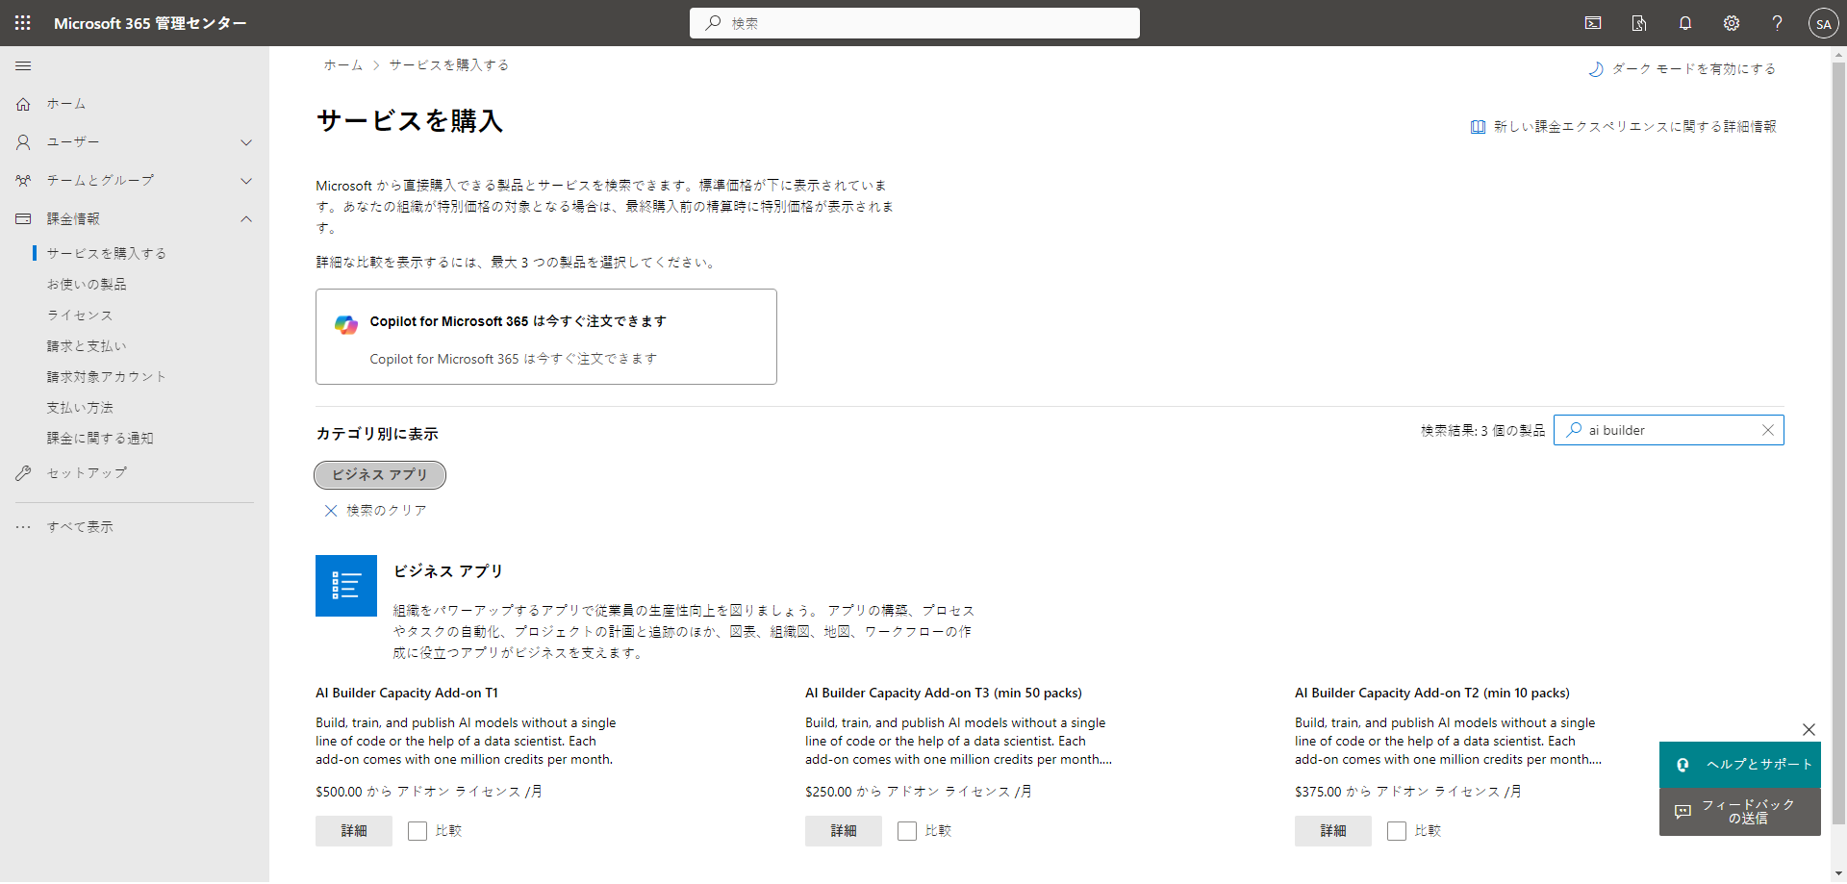Click Microsoft 365 管理センター header title
The width and height of the screenshot is (1847, 884).
[150, 23]
